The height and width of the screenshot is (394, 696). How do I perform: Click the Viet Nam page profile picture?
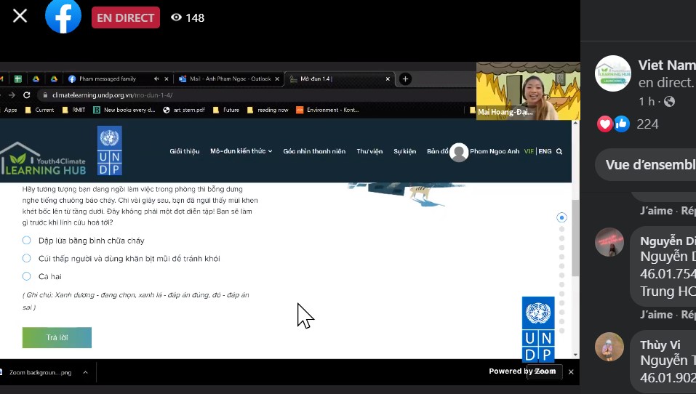click(x=612, y=73)
